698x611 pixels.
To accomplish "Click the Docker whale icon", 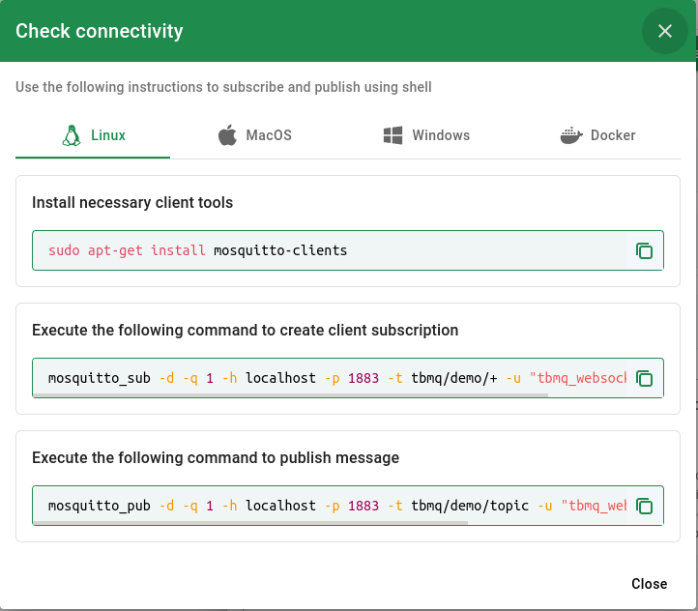I will tap(571, 135).
